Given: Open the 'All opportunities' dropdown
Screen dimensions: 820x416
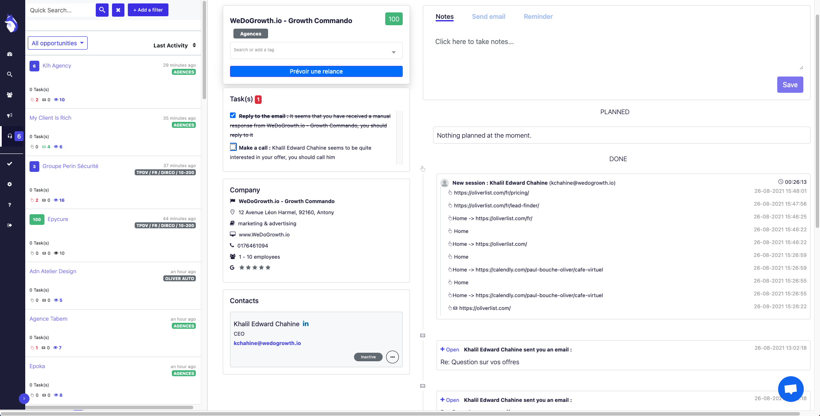Looking at the screenshot, I should [58, 43].
